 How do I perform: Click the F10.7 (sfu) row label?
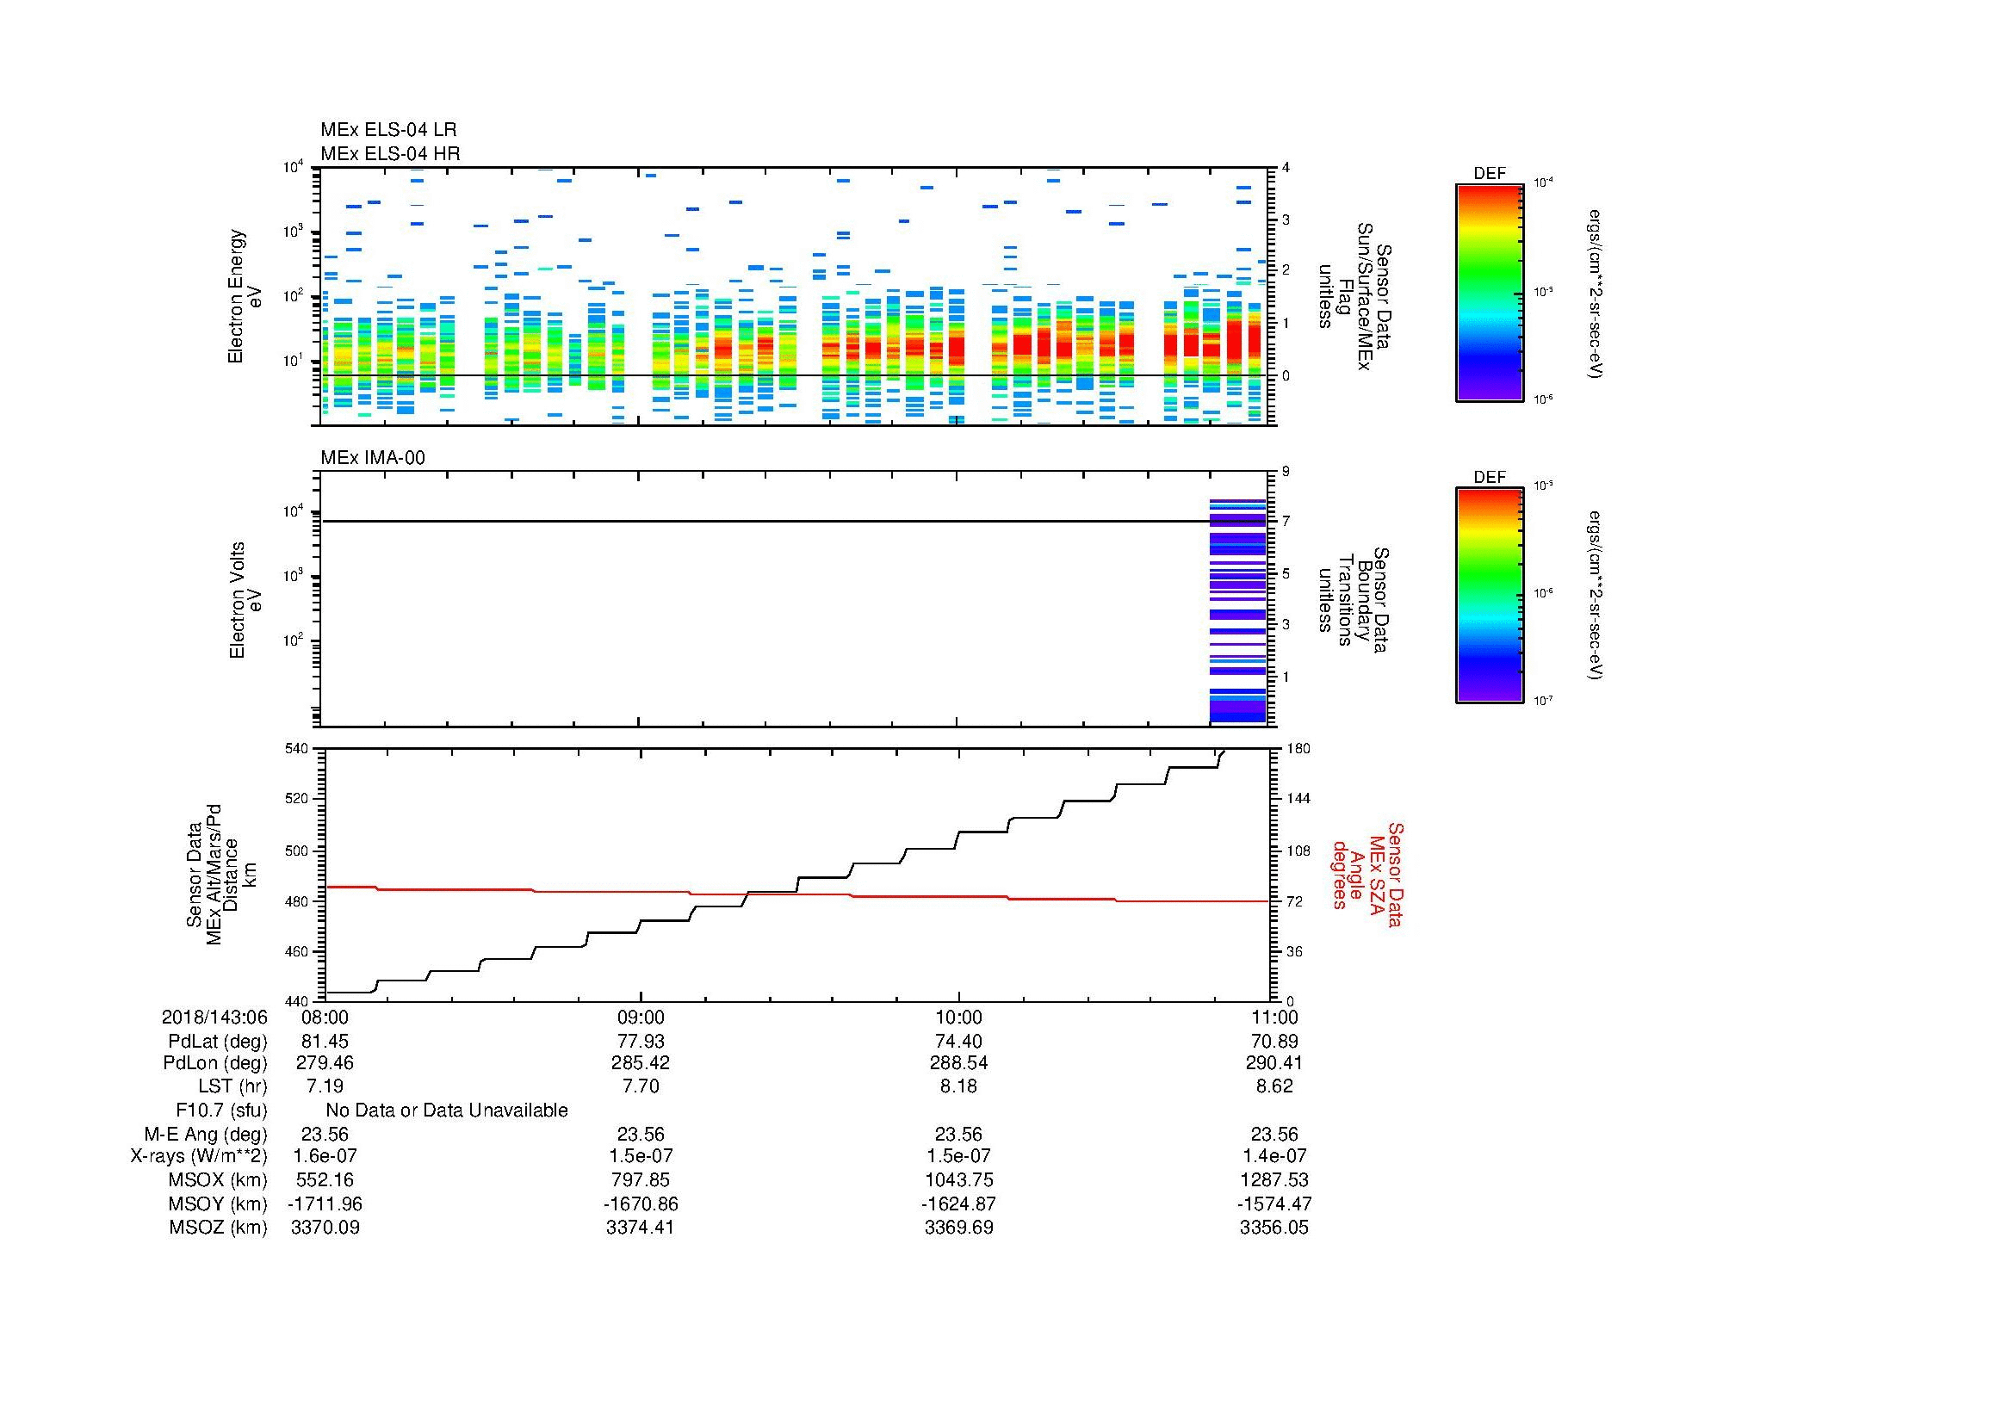tap(222, 1111)
